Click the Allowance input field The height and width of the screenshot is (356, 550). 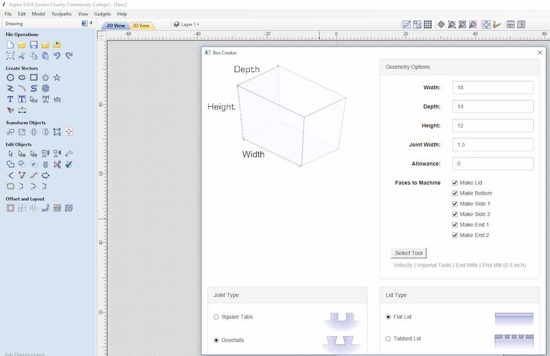(493, 164)
